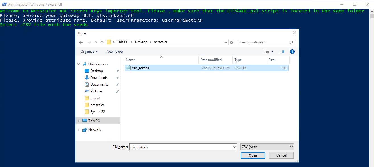The width and height of the screenshot is (374, 167).
Task: Open the netscaler folder in sidebar
Action: [97, 105]
